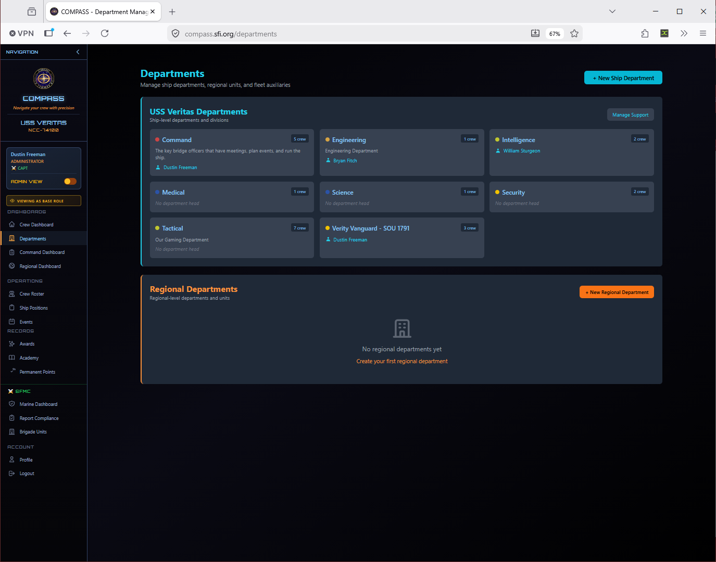Open the browser hamburger menu

point(703,33)
